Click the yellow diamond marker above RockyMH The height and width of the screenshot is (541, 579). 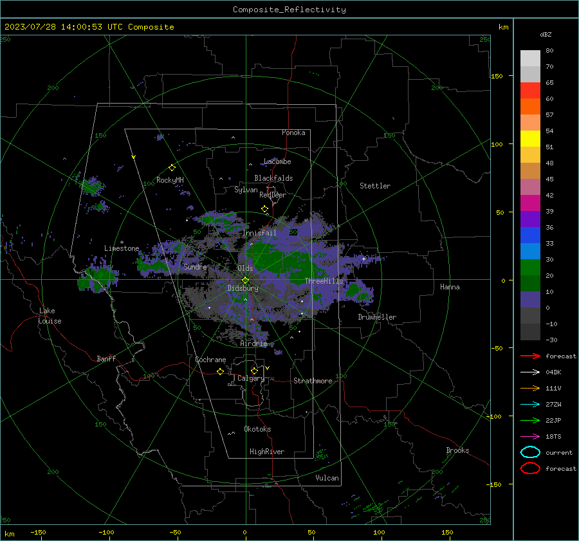[172, 168]
